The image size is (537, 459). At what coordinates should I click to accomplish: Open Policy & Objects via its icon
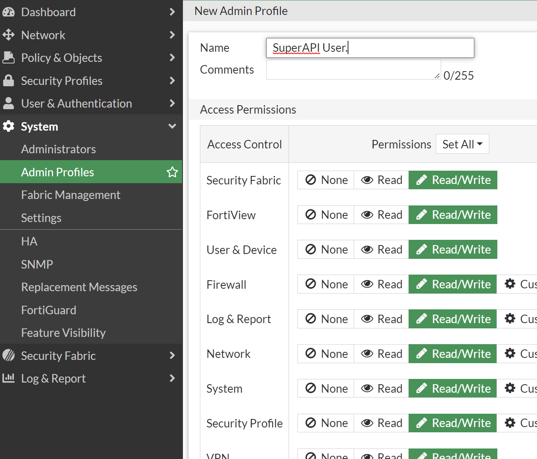click(x=8, y=57)
